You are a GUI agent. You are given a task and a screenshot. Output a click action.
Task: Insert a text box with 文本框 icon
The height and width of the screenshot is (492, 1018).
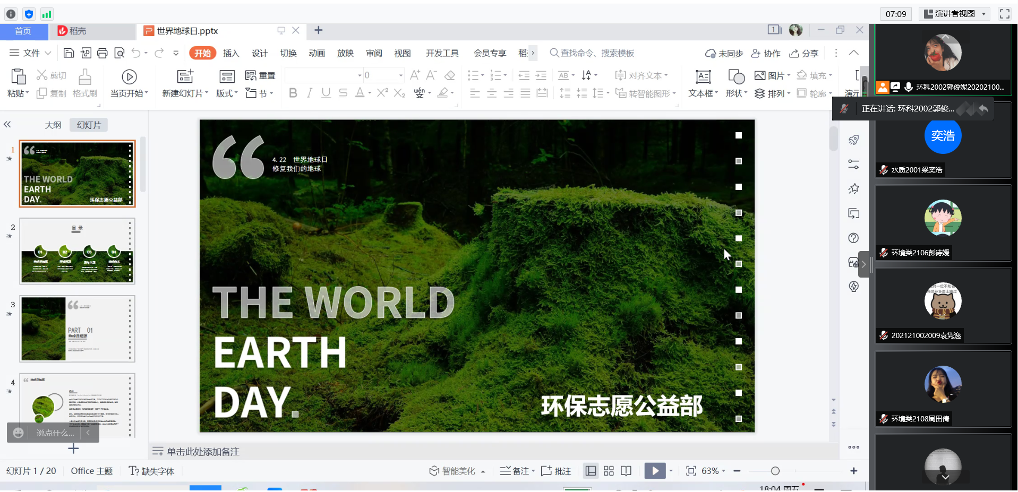tap(703, 77)
